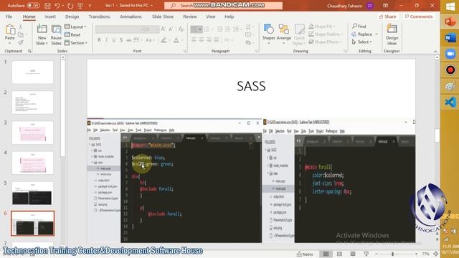
Task: Adjust the zoom slider handle
Action: [392, 254]
